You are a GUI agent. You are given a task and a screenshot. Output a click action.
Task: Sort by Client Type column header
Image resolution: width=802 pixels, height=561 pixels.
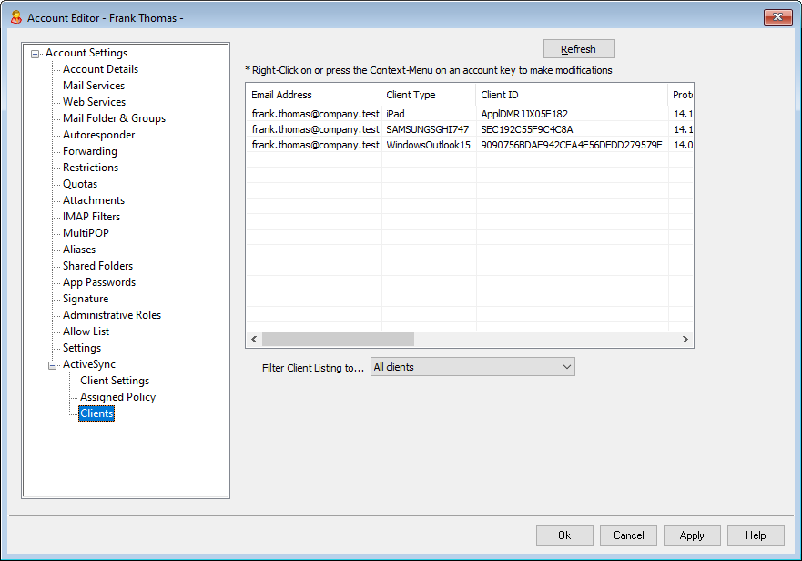[x=411, y=95]
